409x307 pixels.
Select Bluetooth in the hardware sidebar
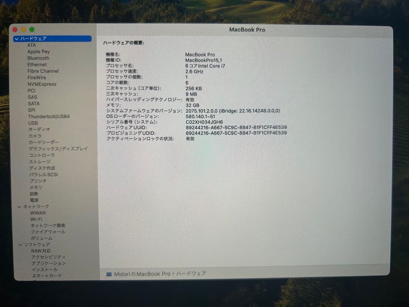(x=38, y=58)
